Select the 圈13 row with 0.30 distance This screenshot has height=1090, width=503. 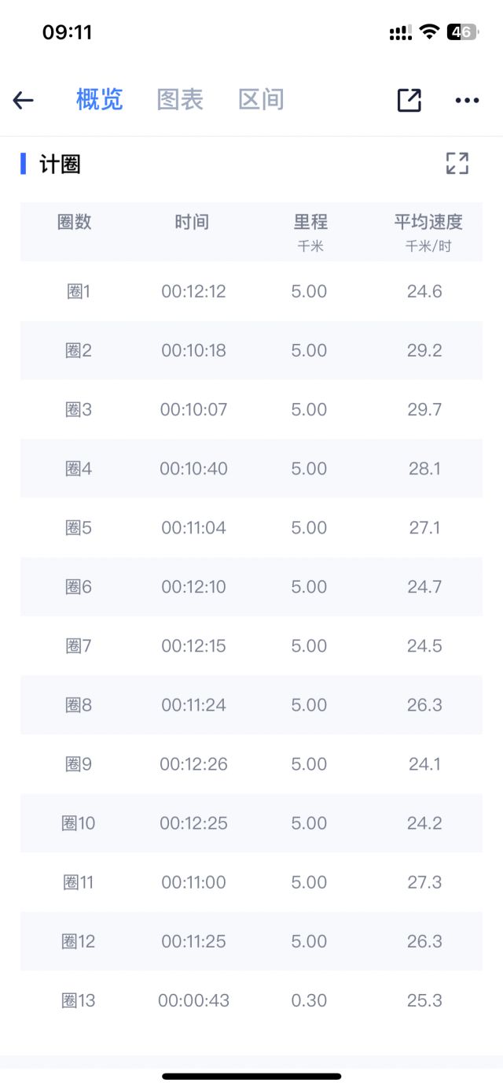251,1000
